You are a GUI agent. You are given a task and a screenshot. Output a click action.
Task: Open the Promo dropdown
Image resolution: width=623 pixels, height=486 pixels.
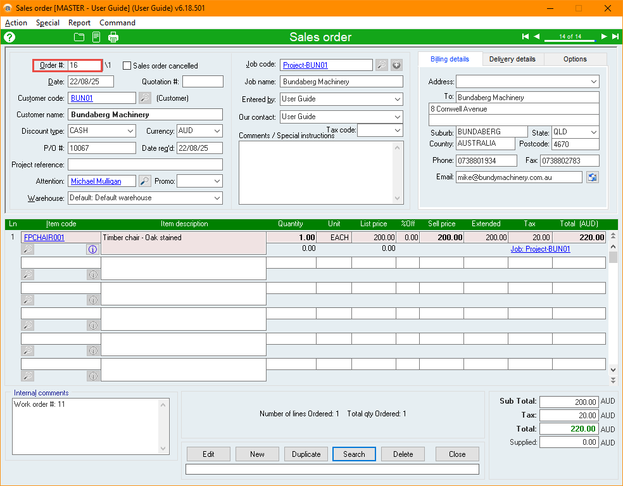tap(217, 181)
